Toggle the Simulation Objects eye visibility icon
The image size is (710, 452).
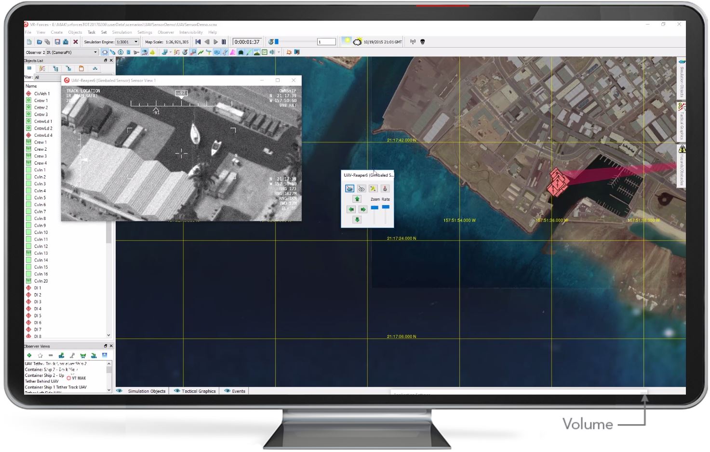click(x=120, y=391)
